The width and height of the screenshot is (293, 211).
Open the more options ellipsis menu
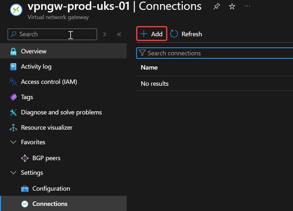tap(248, 6)
